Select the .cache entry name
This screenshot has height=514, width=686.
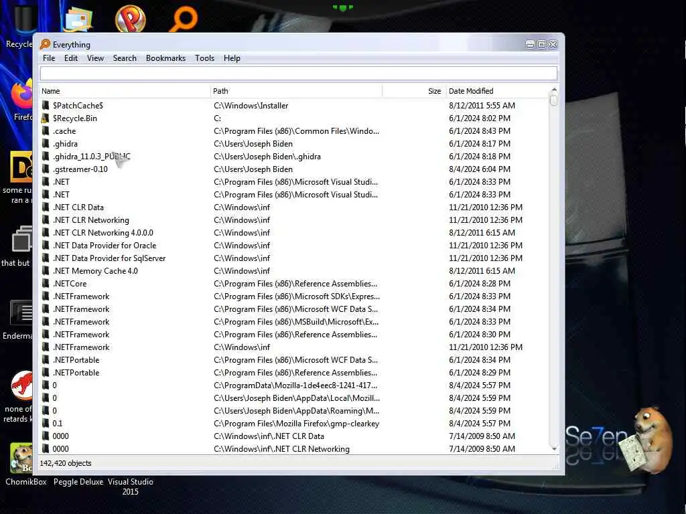(x=64, y=131)
